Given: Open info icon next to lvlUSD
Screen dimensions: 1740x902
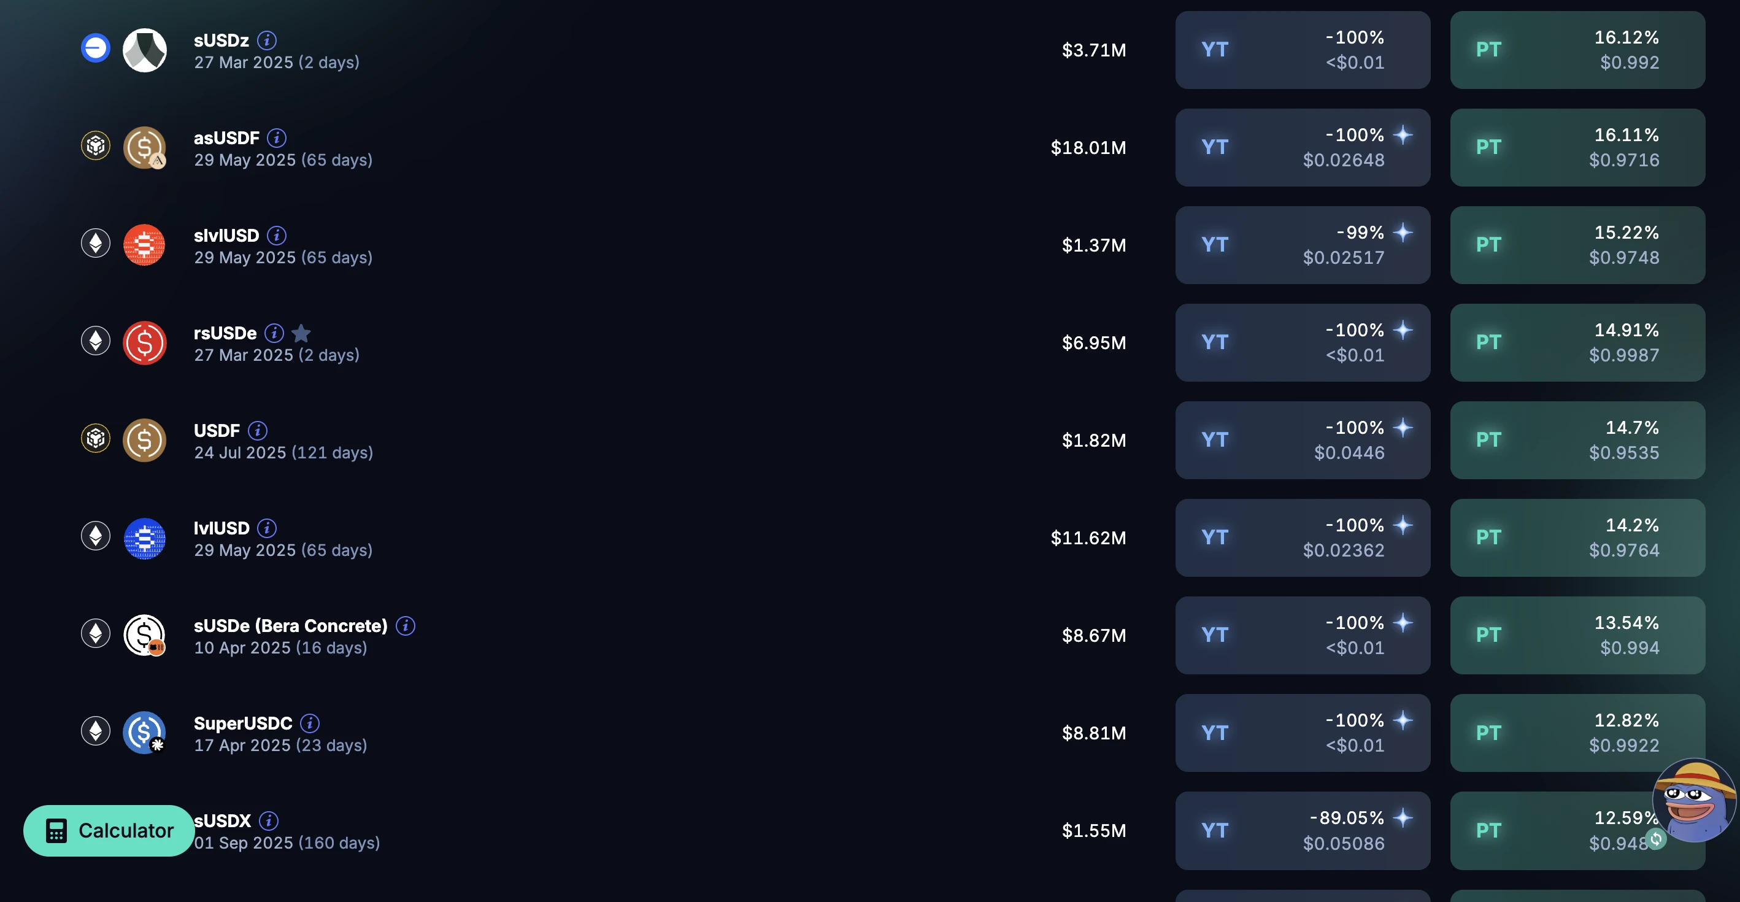Looking at the screenshot, I should coord(267,528).
